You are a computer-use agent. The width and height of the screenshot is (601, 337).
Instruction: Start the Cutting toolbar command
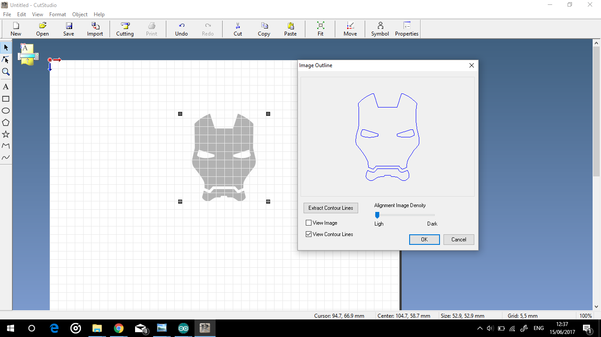tap(125, 29)
